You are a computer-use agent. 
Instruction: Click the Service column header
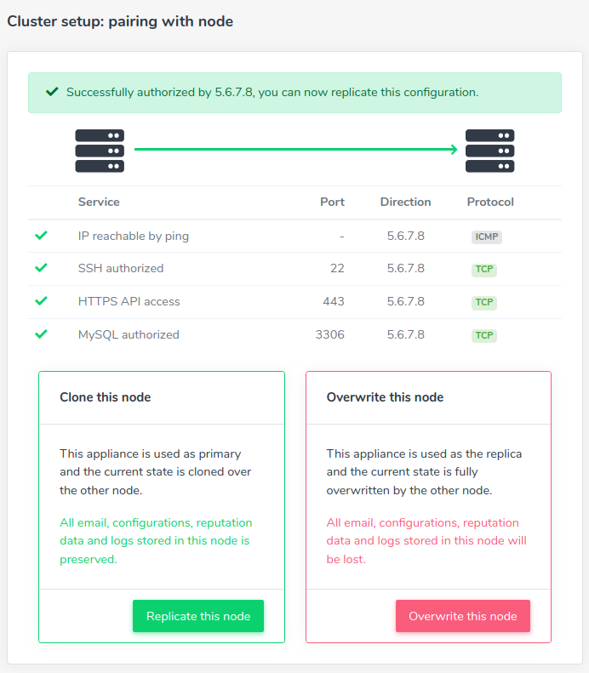[99, 202]
